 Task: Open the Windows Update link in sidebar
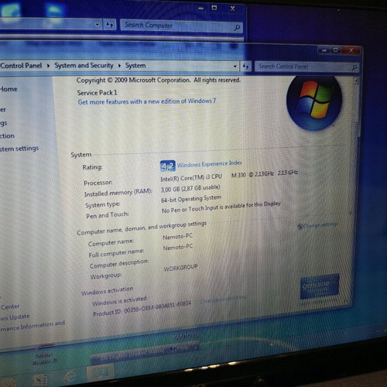pos(15,317)
